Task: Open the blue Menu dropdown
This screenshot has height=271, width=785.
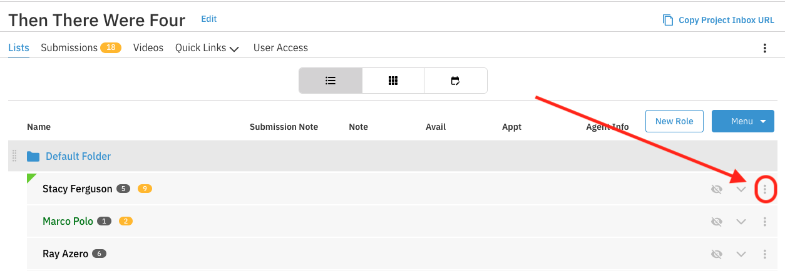Action: [742, 121]
